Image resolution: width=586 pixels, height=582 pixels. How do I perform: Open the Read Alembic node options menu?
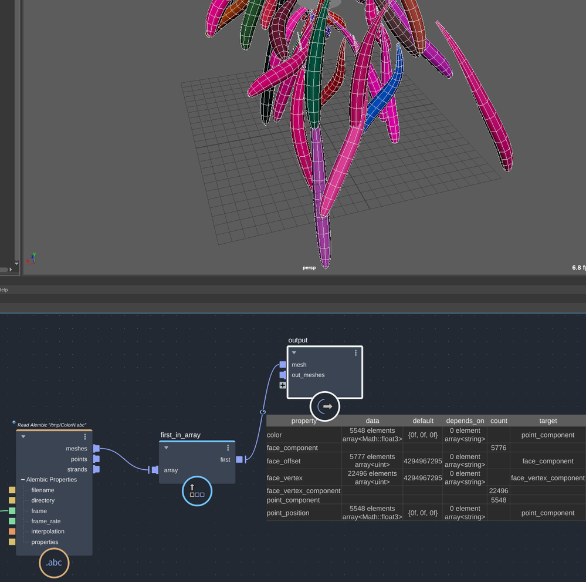(x=85, y=437)
